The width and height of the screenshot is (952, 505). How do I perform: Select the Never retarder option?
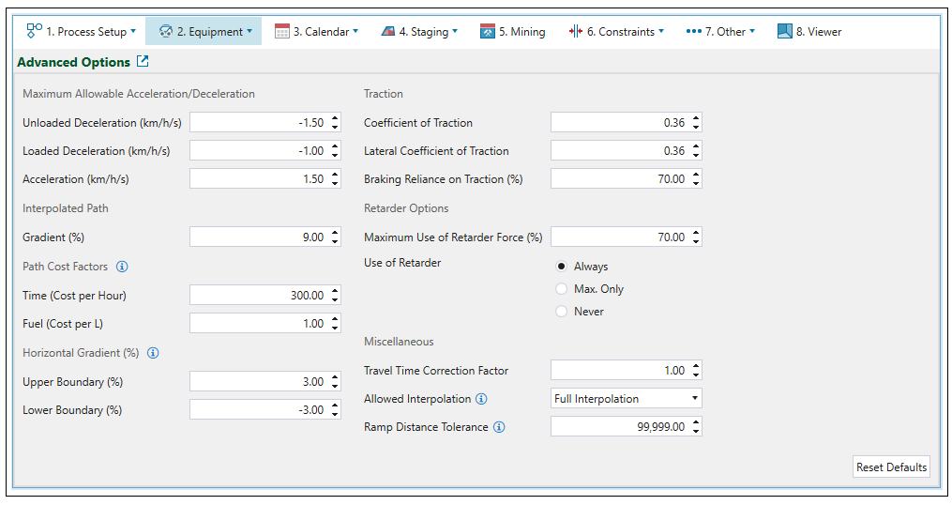pyautogui.click(x=562, y=312)
